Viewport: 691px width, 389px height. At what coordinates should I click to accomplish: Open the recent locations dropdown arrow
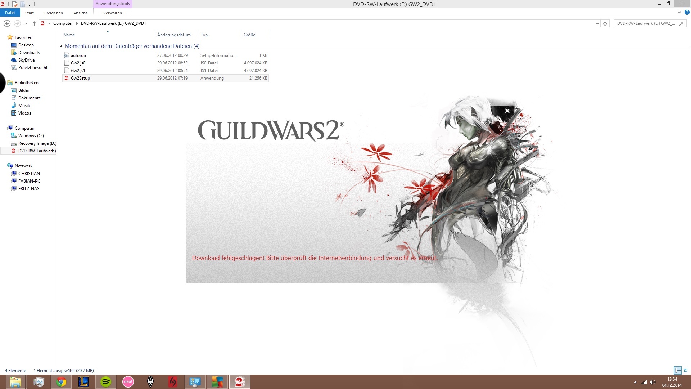(x=26, y=23)
